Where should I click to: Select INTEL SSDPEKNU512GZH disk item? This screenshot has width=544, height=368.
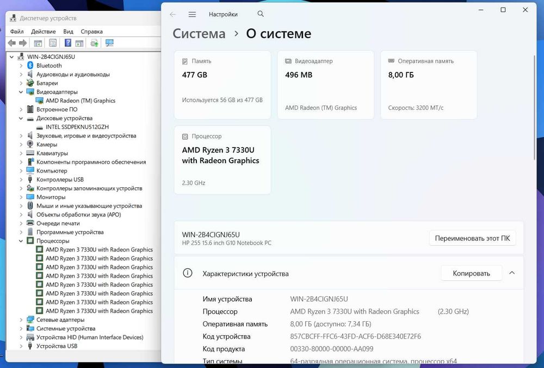(77, 127)
